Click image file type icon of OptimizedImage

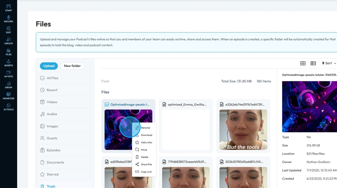tap(107, 105)
